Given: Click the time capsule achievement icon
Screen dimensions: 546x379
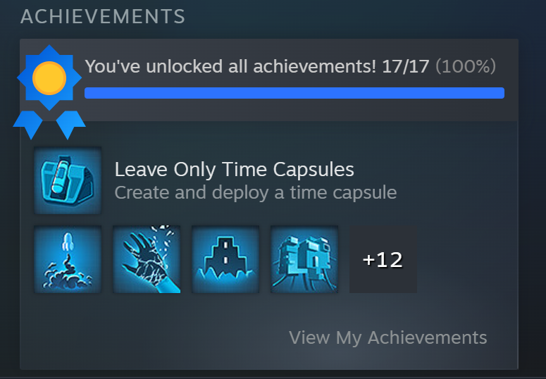Looking at the screenshot, I should (x=68, y=180).
